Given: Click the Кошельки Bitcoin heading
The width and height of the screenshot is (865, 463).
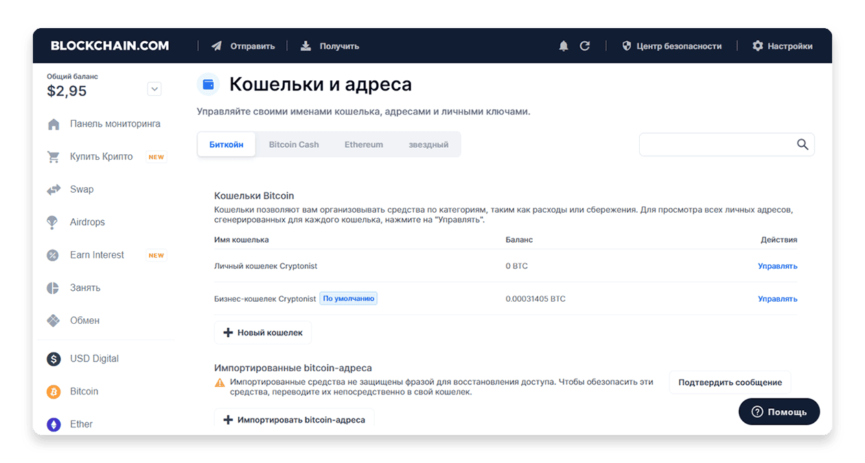Looking at the screenshot, I should [x=254, y=195].
